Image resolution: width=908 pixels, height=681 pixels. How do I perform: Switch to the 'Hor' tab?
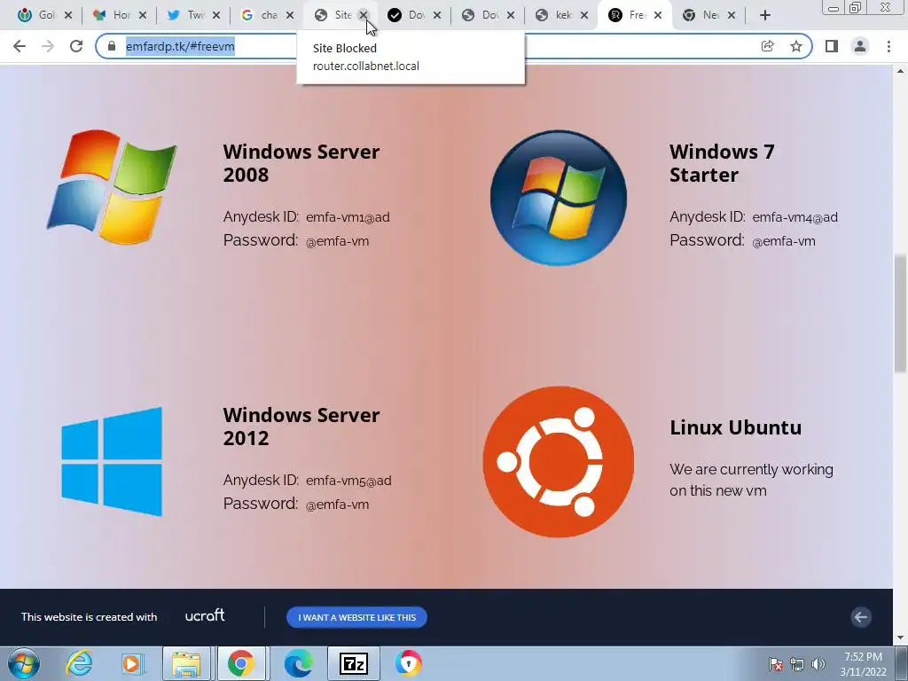tap(114, 16)
